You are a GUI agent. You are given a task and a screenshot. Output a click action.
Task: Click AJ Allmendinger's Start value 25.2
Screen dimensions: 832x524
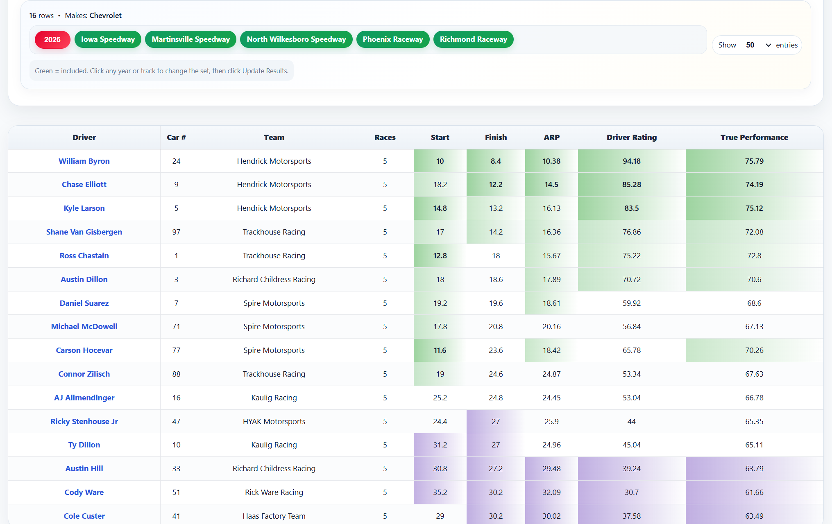(x=440, y=398)
